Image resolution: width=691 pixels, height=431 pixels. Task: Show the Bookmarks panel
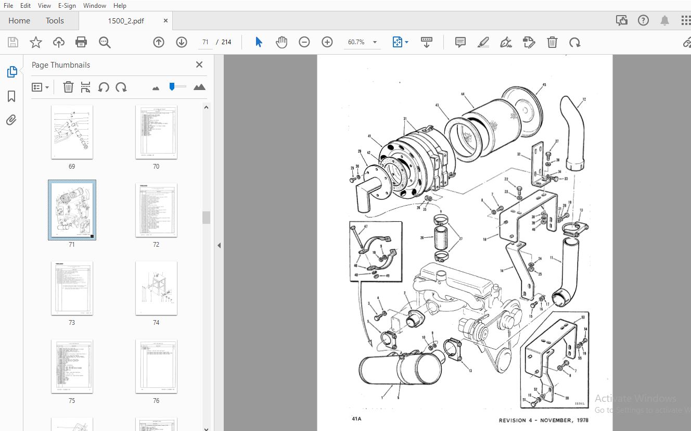point(11,96)
